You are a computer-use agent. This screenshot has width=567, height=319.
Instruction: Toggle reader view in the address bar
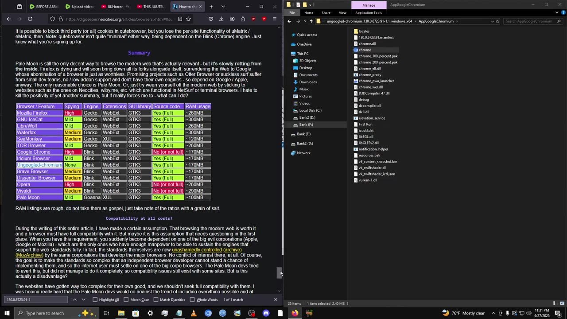tap(180, 19)
